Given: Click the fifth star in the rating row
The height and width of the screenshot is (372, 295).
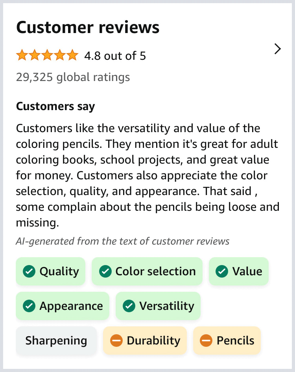Looking at the screenshot, I should (x=72, y=55).
